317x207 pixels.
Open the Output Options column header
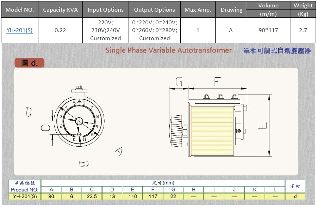point(155,10)
